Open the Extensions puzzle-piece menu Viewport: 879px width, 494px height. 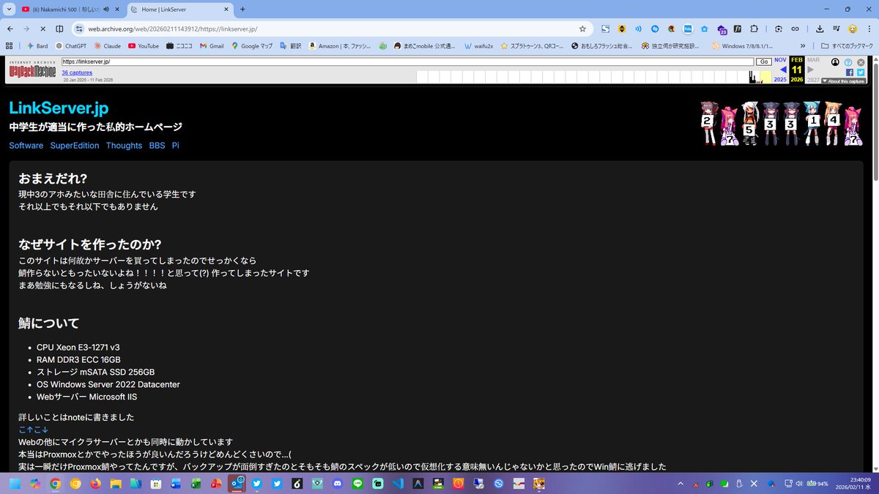pyautogui.click(x=754, y=29)
